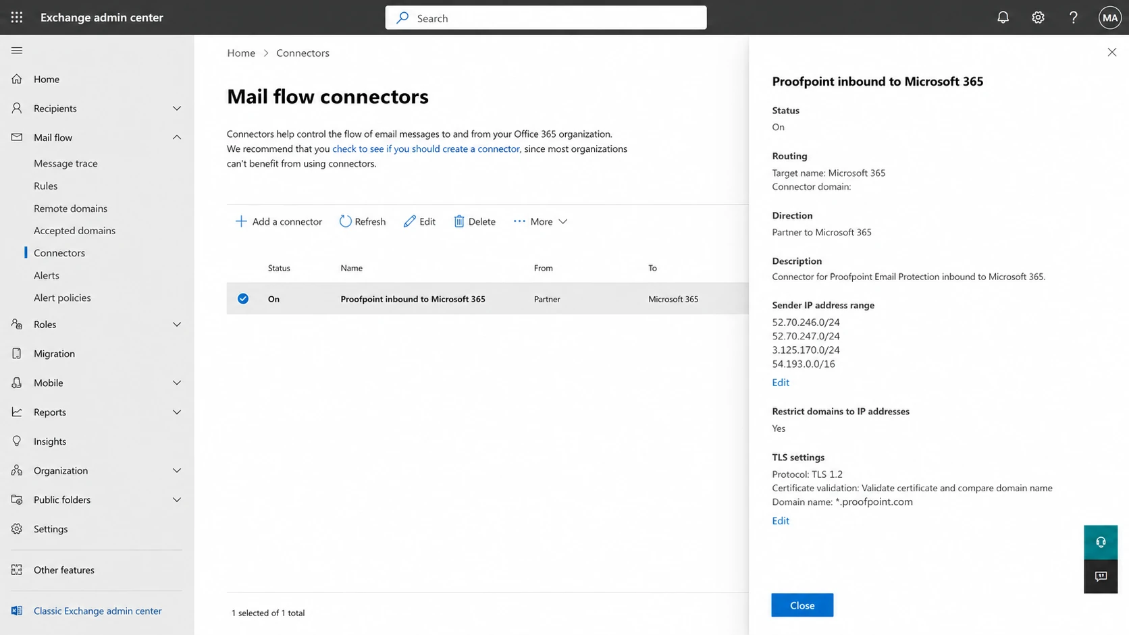The width and height of the screenshot is (1129, 635).
Task: Open Alert policies page
Action: tap(62, 298)
